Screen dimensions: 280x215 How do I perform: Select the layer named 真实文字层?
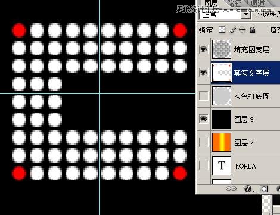251,73
